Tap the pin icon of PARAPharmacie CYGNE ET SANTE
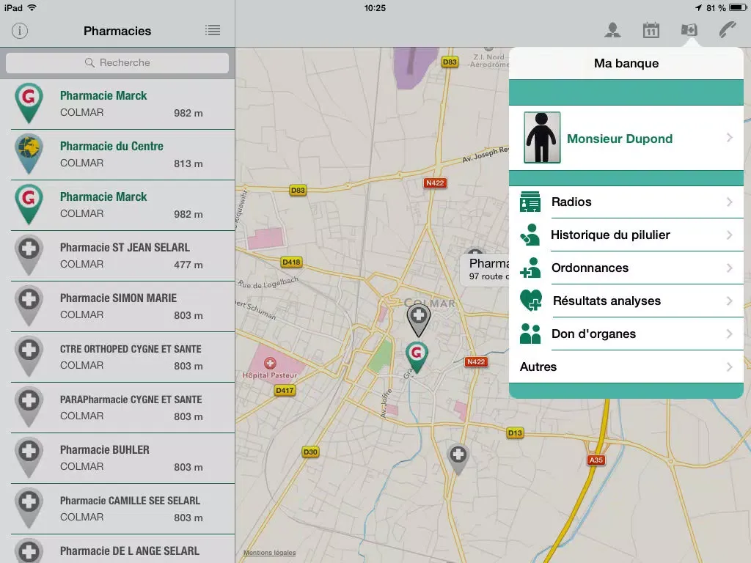This screenshot has height=563, width=751. [x=29, y=407]
